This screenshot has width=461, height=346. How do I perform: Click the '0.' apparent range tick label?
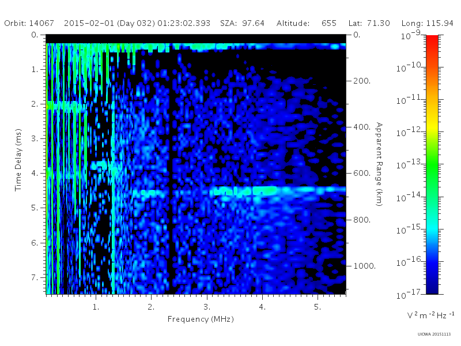pos(357,35)
